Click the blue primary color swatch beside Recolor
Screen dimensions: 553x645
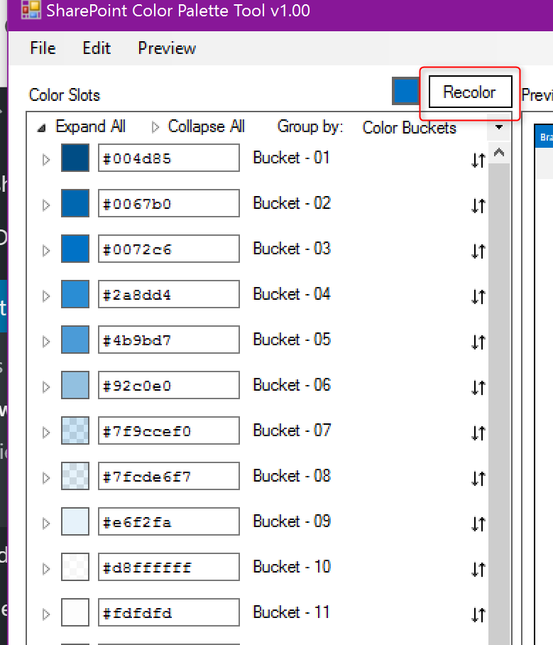tap(405, 91)
